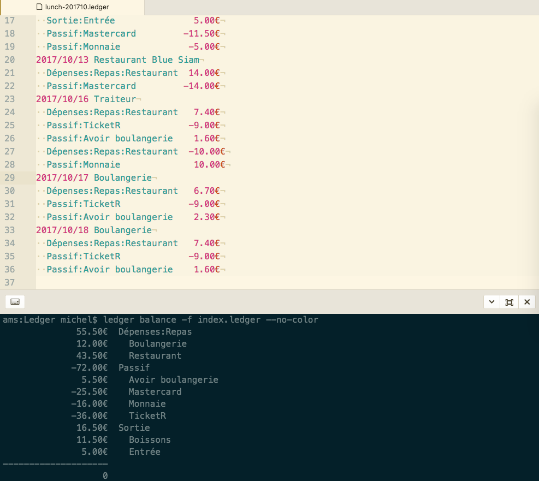Screen dimensions: 539x481
Task: Click the final '0' total in terminal
Action: click(x=105, y=476)
